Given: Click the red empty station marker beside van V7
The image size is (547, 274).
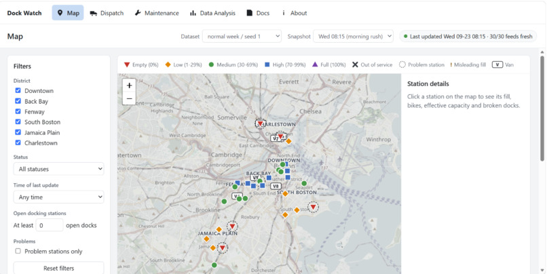Looking at the screenshot, I should pos(280,136).
